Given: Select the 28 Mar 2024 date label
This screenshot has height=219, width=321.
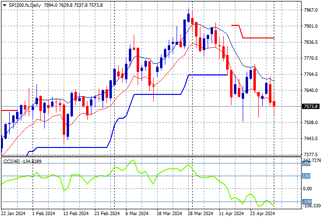Looking at the screenshot, I should 200,214.
